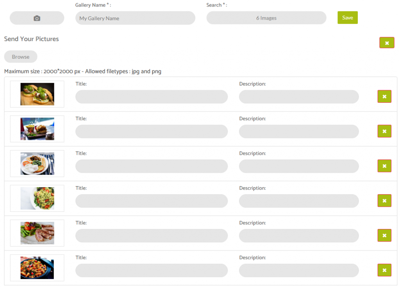This screenshot has width=400, height=288.
Task: Delete the pasta salad image row
Action: pos(384,201)
